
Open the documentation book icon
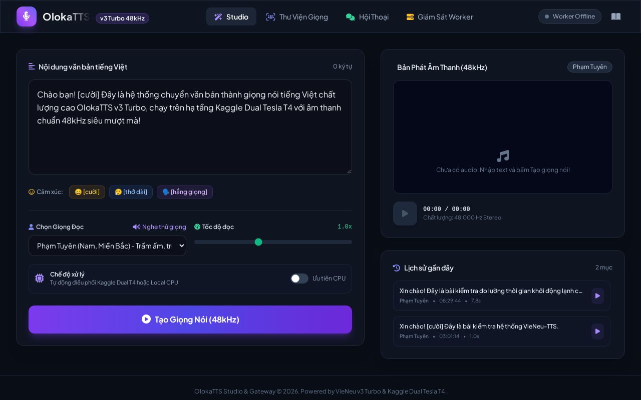616,16
